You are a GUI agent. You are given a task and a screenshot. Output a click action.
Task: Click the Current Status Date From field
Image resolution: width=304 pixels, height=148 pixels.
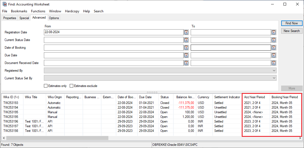click(114, 40)
